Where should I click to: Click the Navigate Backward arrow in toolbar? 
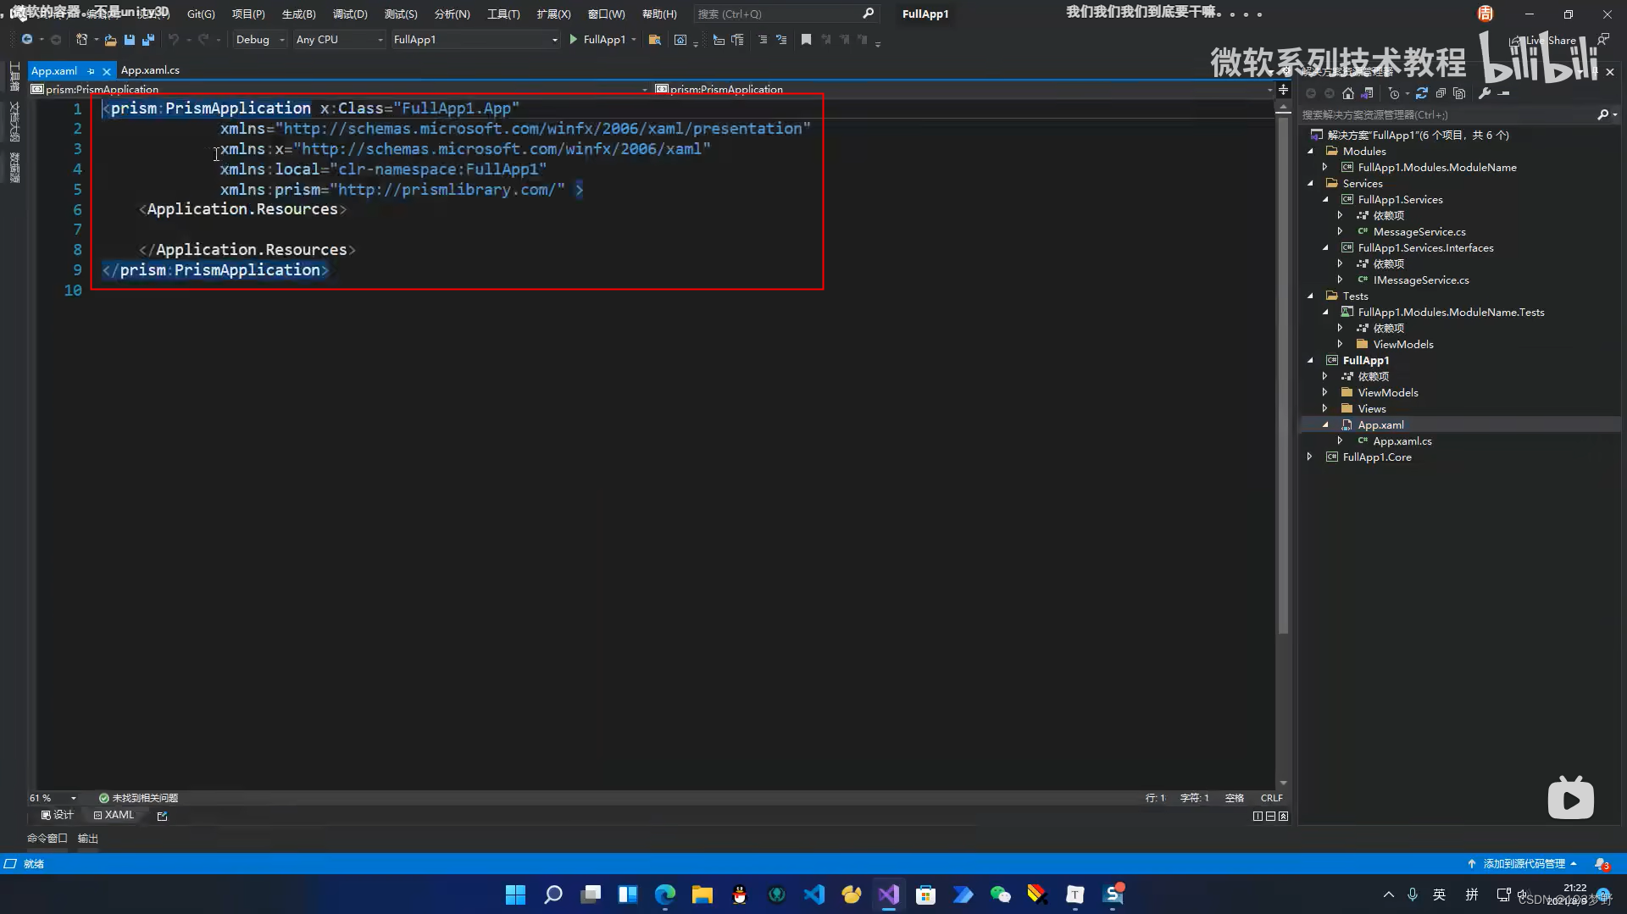27,40
